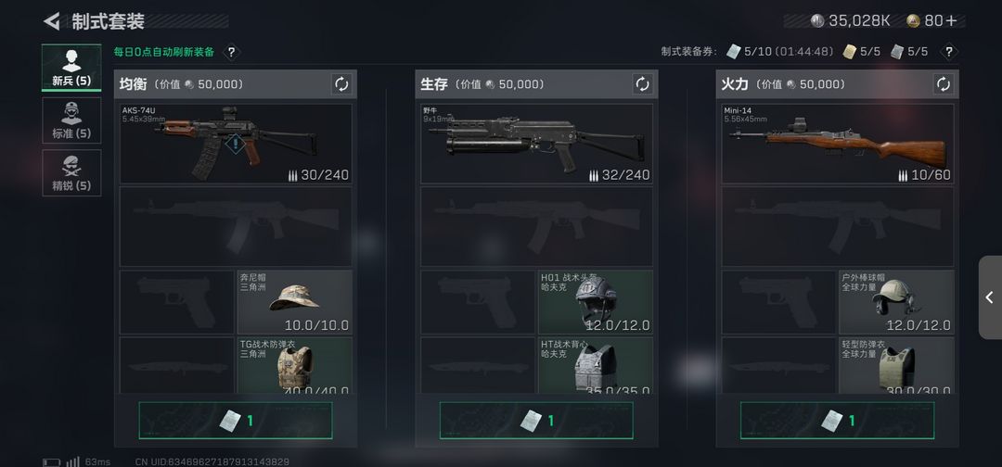Viewport: 1002px width, 467px height.
Task: Refresh the 生存 loadout set
Action: (642, 84)
